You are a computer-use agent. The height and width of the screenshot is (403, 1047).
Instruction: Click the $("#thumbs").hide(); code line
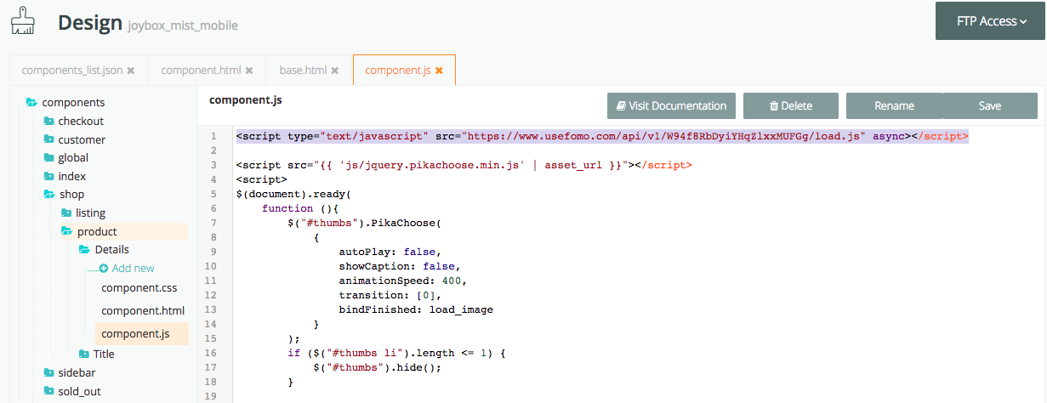(378, 367)
